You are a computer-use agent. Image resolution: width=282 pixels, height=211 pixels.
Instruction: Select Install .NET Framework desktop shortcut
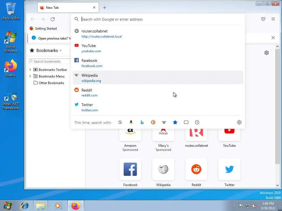tap(11, 101)
